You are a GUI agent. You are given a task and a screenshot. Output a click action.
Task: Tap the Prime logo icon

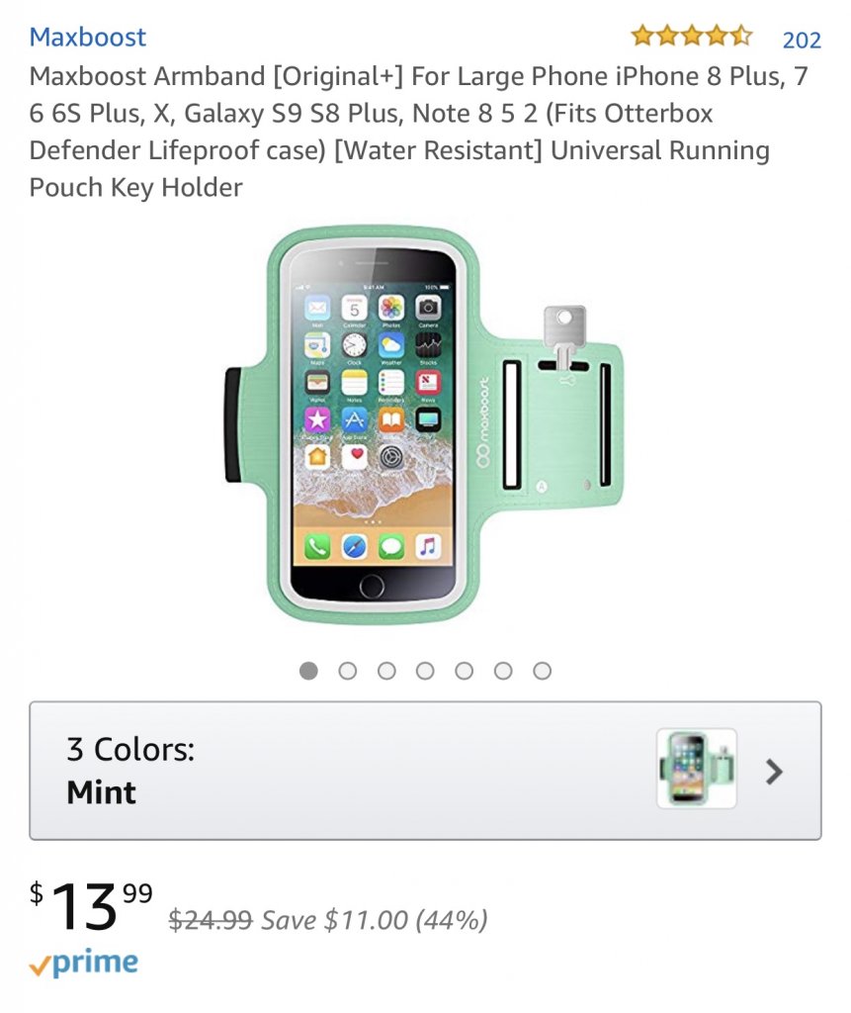(x=84, y=964)
